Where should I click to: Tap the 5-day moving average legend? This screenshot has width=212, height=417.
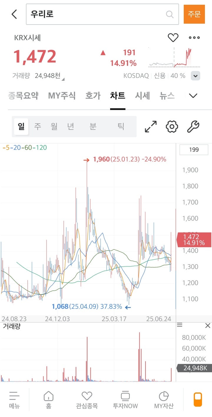point(6,147)
